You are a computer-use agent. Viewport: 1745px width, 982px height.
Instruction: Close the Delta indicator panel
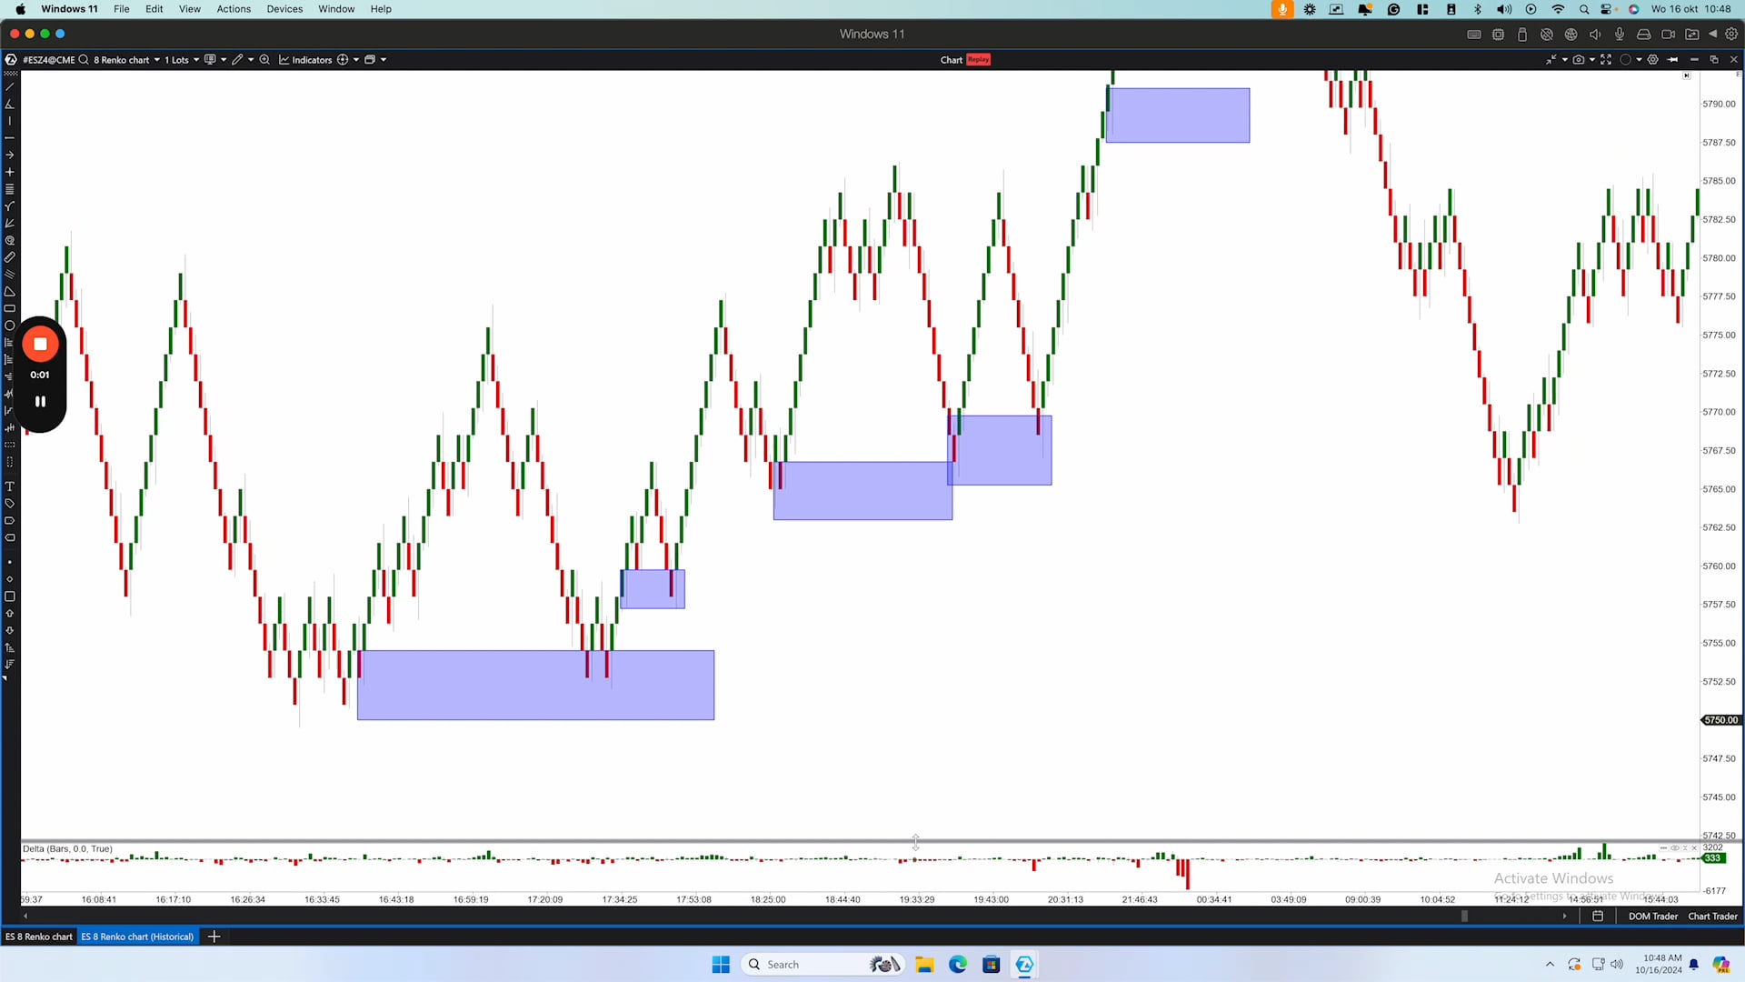pyautogui.click(x=1694, y=847)
